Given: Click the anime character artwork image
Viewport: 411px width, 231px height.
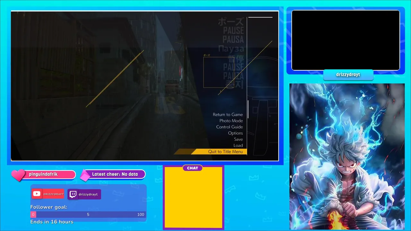Looking at the screenshot, I should coord(347,157).
